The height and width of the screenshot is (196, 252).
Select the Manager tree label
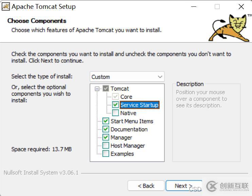click(121, 138)
